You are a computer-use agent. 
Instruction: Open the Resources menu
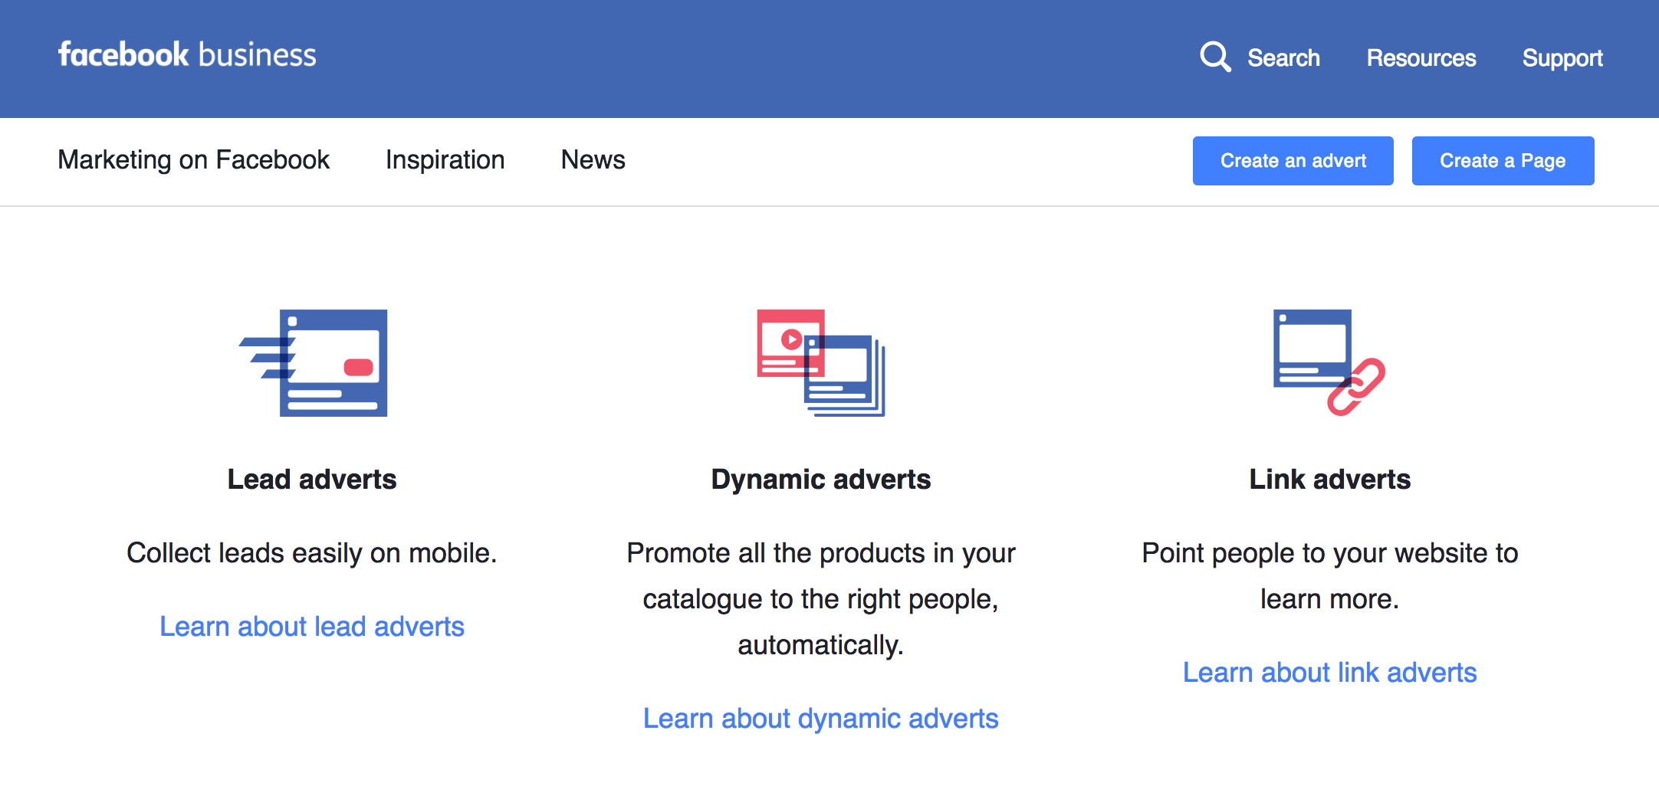1421,58
